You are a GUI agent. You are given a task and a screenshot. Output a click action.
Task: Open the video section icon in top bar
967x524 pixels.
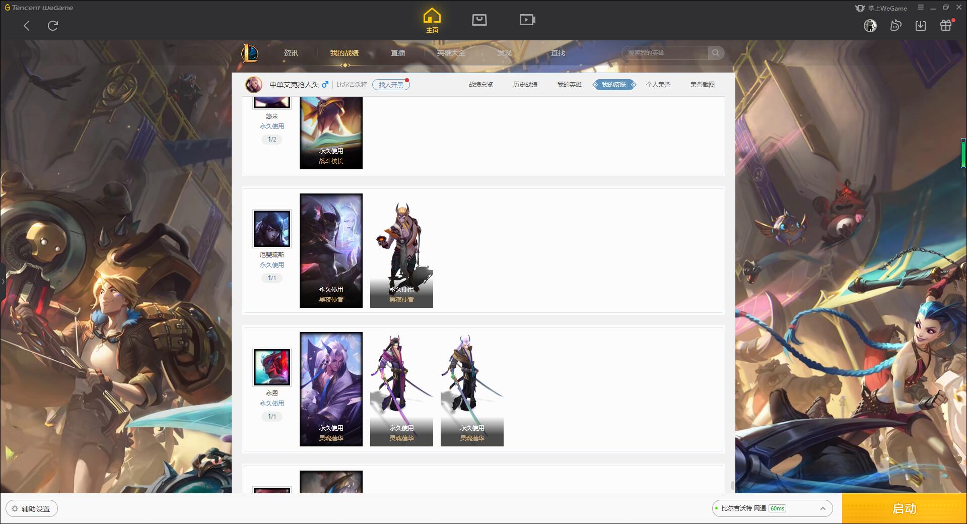tap(527, 20)
